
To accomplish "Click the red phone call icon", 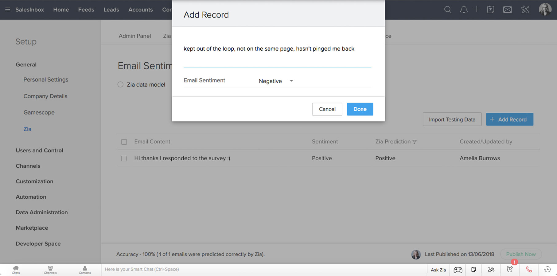I will click(x=529, y=270).
